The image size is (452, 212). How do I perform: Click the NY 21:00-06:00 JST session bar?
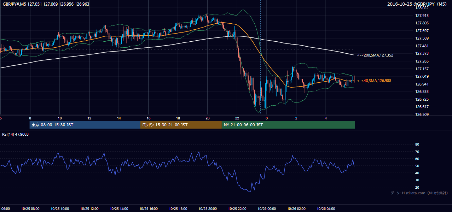tap(288, 125)
